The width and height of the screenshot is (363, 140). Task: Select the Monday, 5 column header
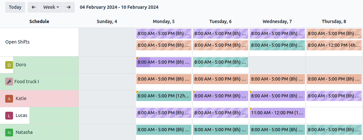(164, 21)
